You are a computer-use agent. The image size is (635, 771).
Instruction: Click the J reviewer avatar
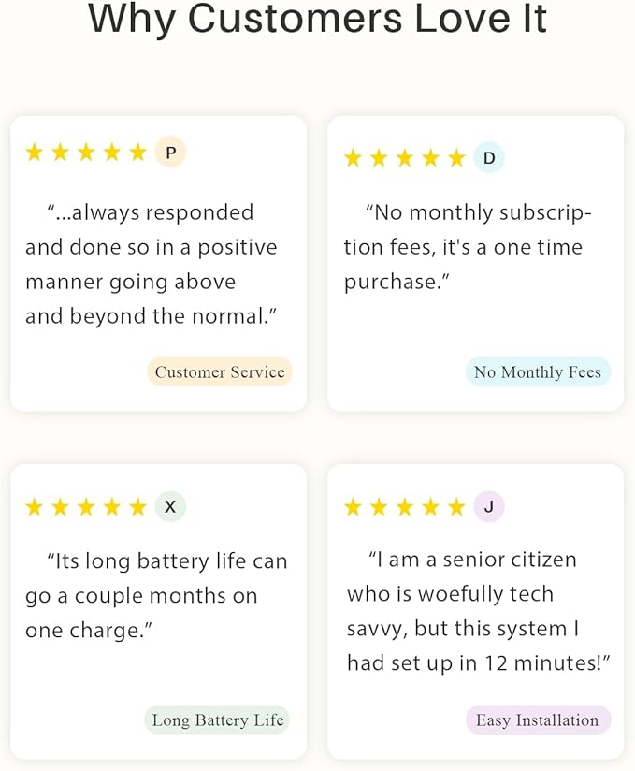coord(488,506)
